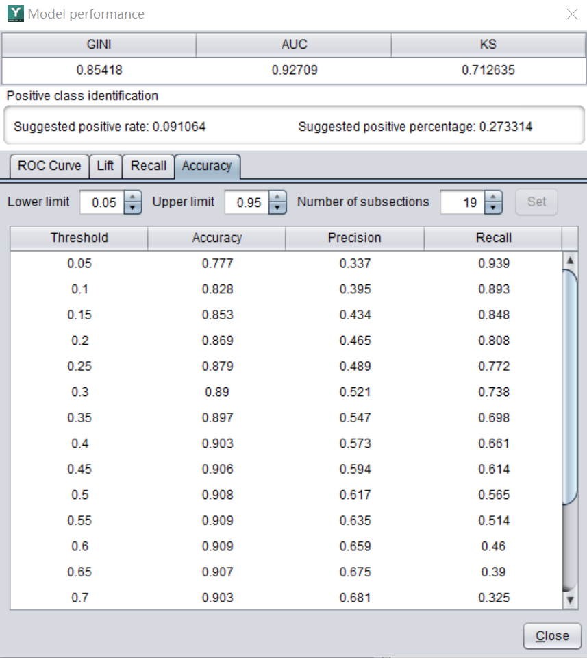Click the Upper limit input field
Image resolution: width=587 pixels, height=658 pixels.
247,202
